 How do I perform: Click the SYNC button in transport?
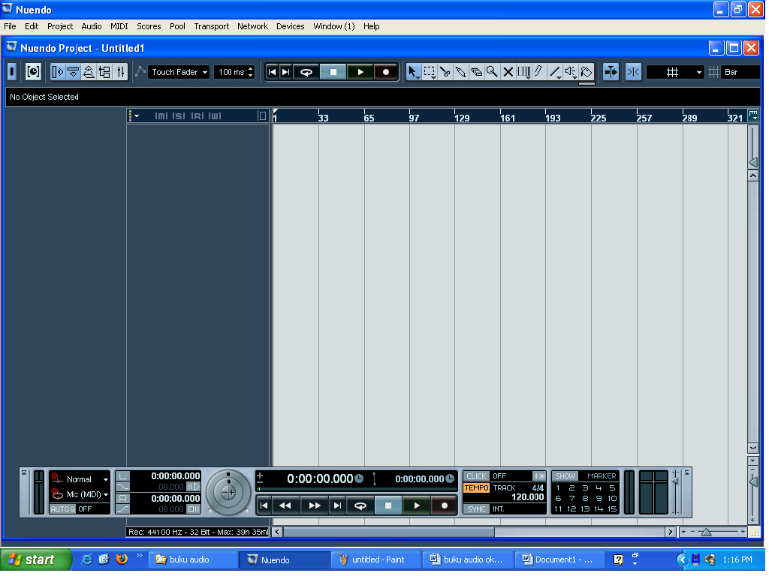[x=476, y=509]
